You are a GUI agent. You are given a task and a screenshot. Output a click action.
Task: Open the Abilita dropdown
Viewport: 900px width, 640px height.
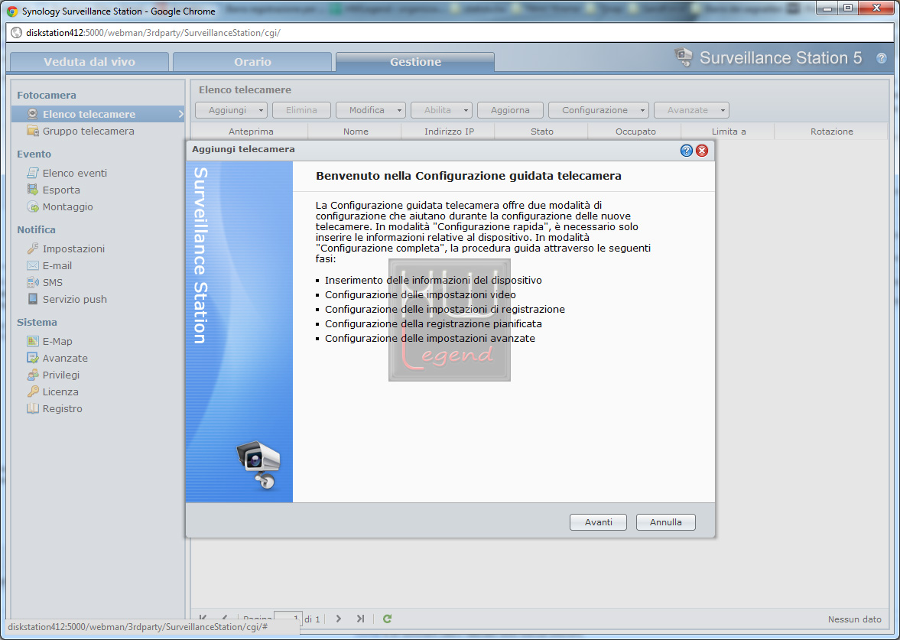coord(441,109)
